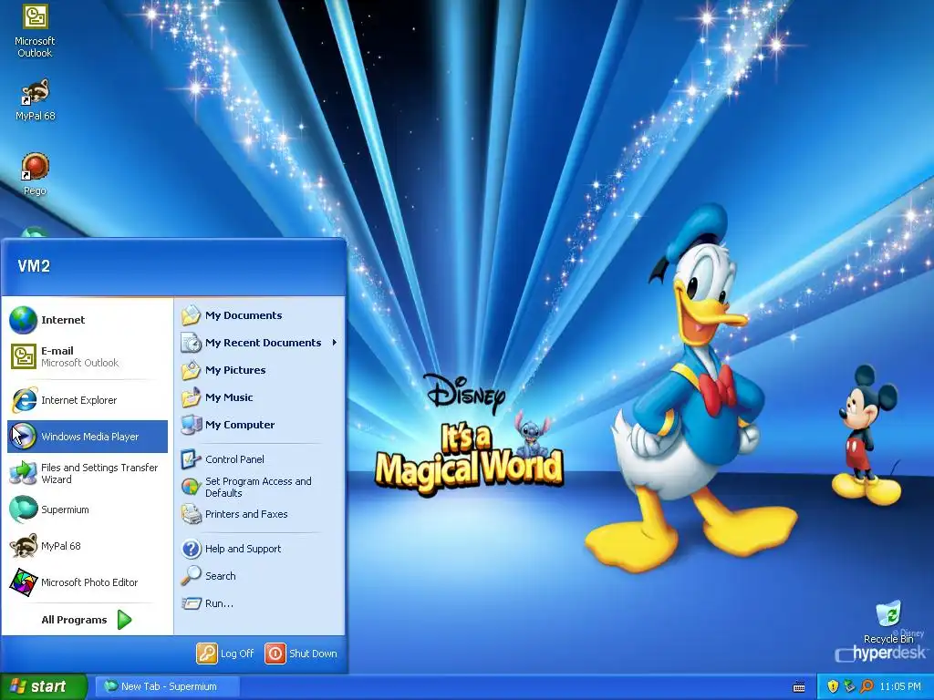Image resolution: width=934 pixels, height=700 pixels.
Task: Click the security shield tray icon
Action: coord(833,686)
